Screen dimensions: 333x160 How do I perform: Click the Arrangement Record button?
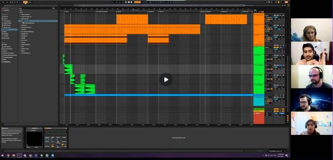point(131,2)
